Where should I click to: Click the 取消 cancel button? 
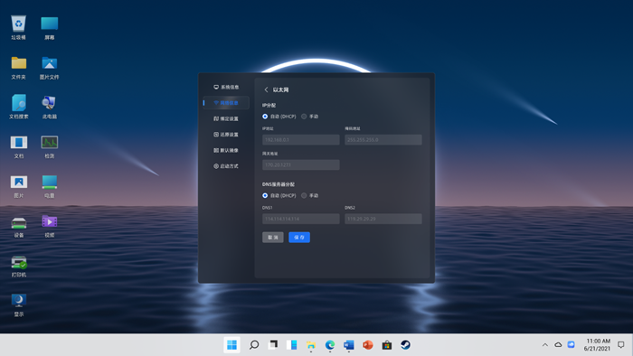point(273,237)
